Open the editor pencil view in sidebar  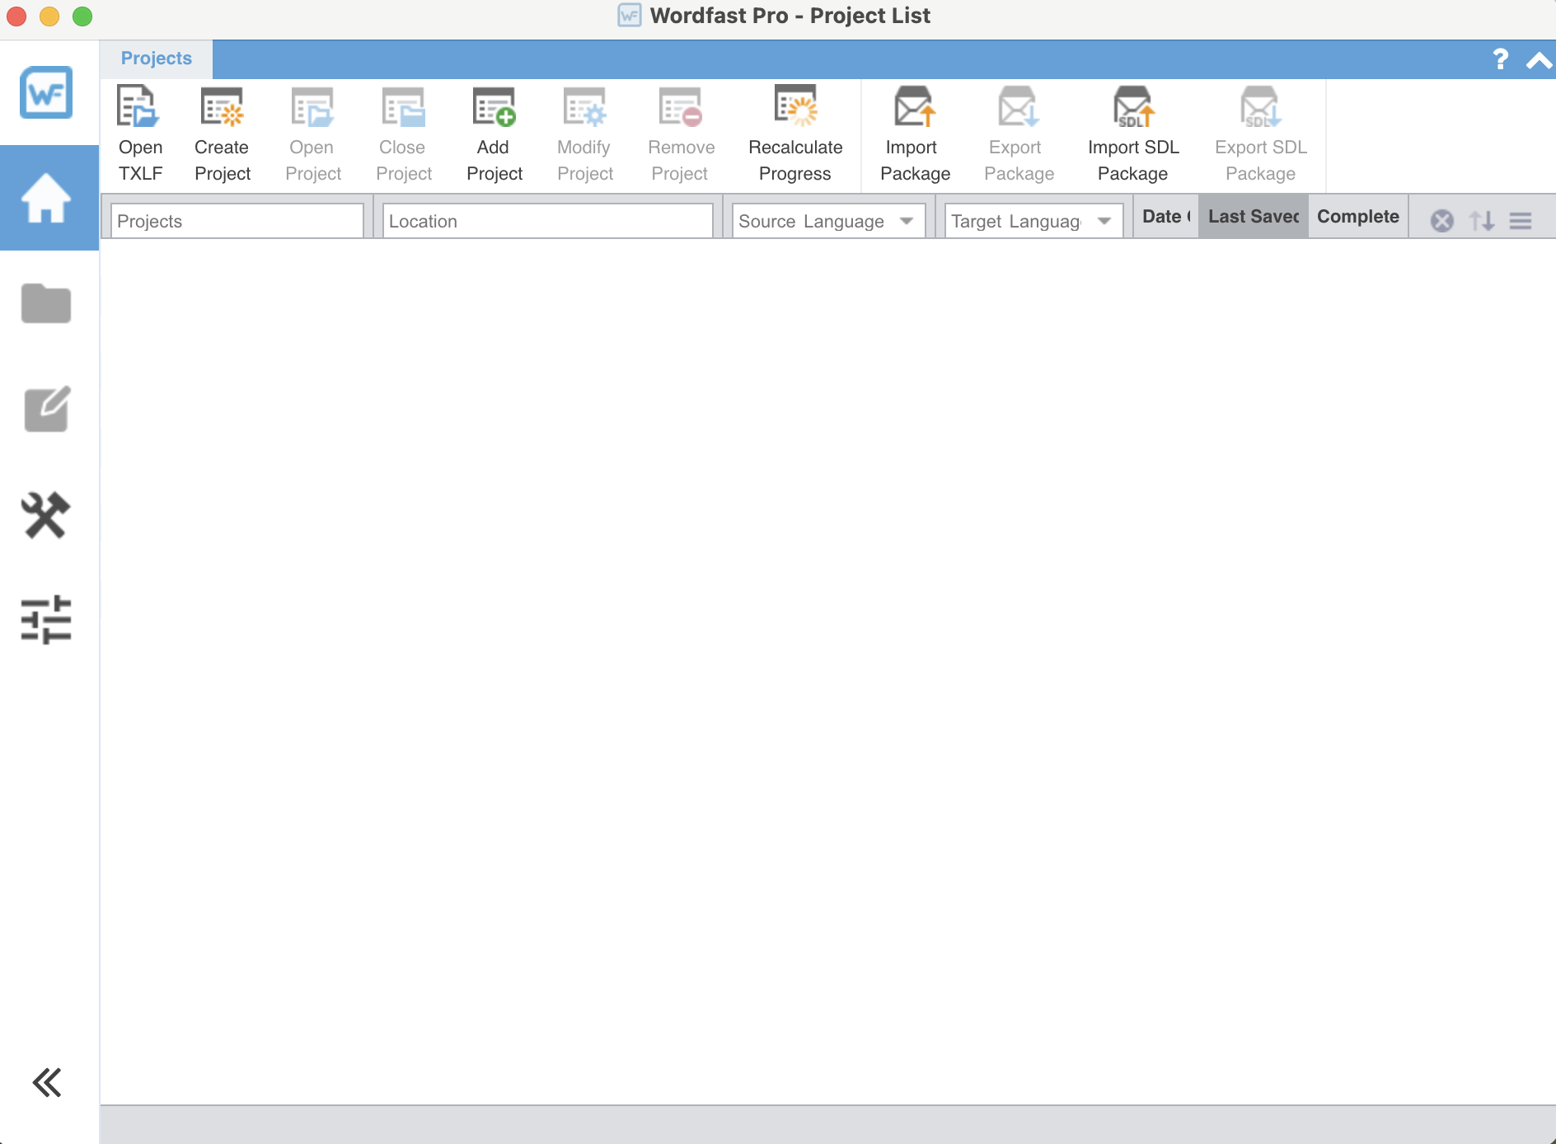pos(47,408)
